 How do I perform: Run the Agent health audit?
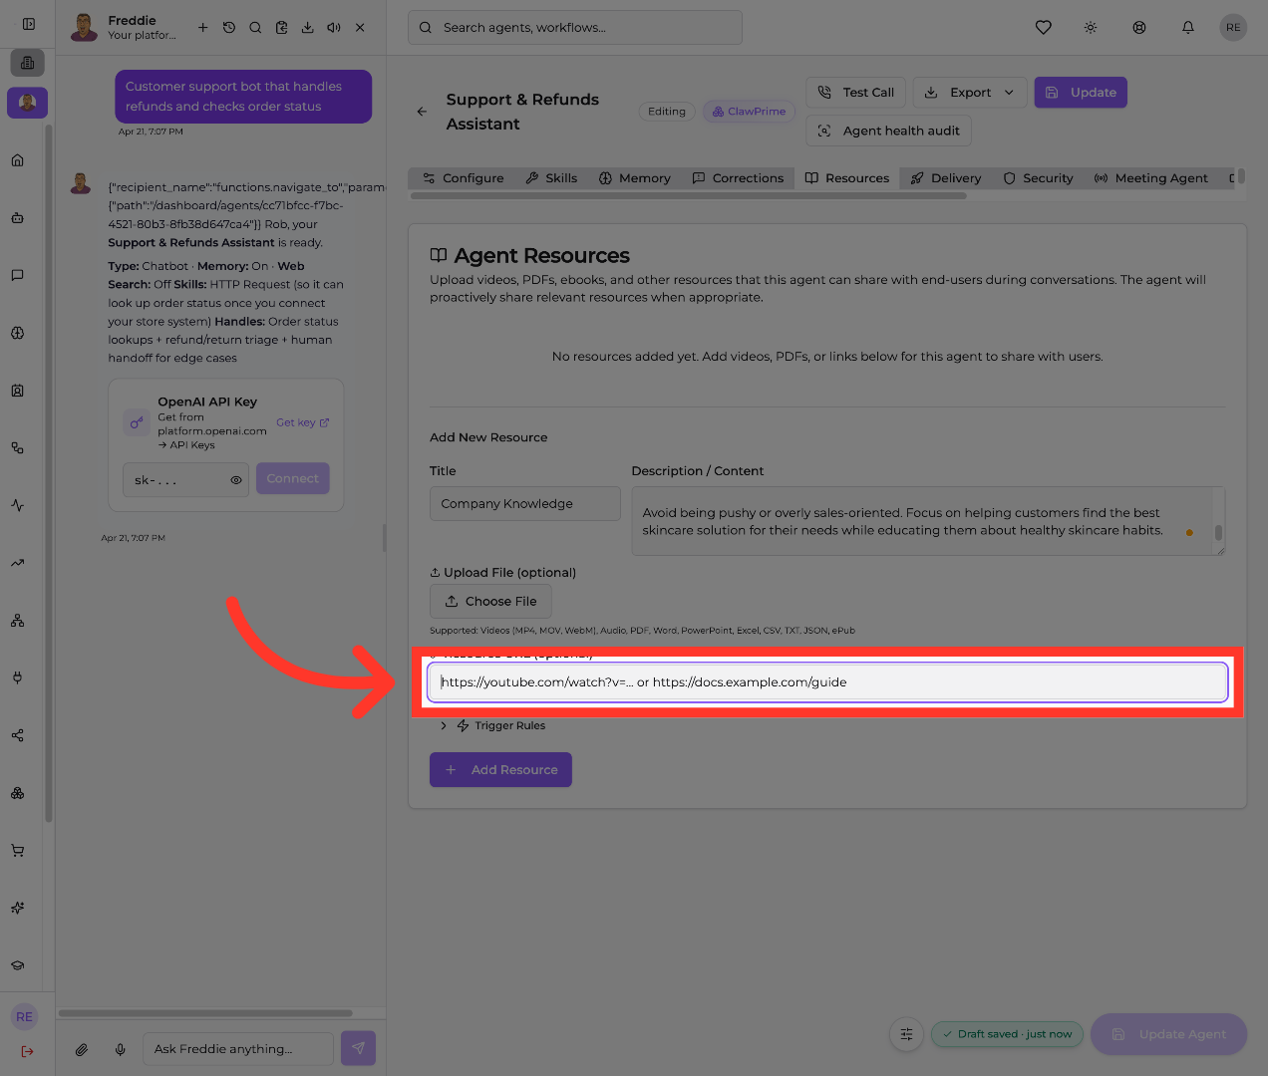888,131
